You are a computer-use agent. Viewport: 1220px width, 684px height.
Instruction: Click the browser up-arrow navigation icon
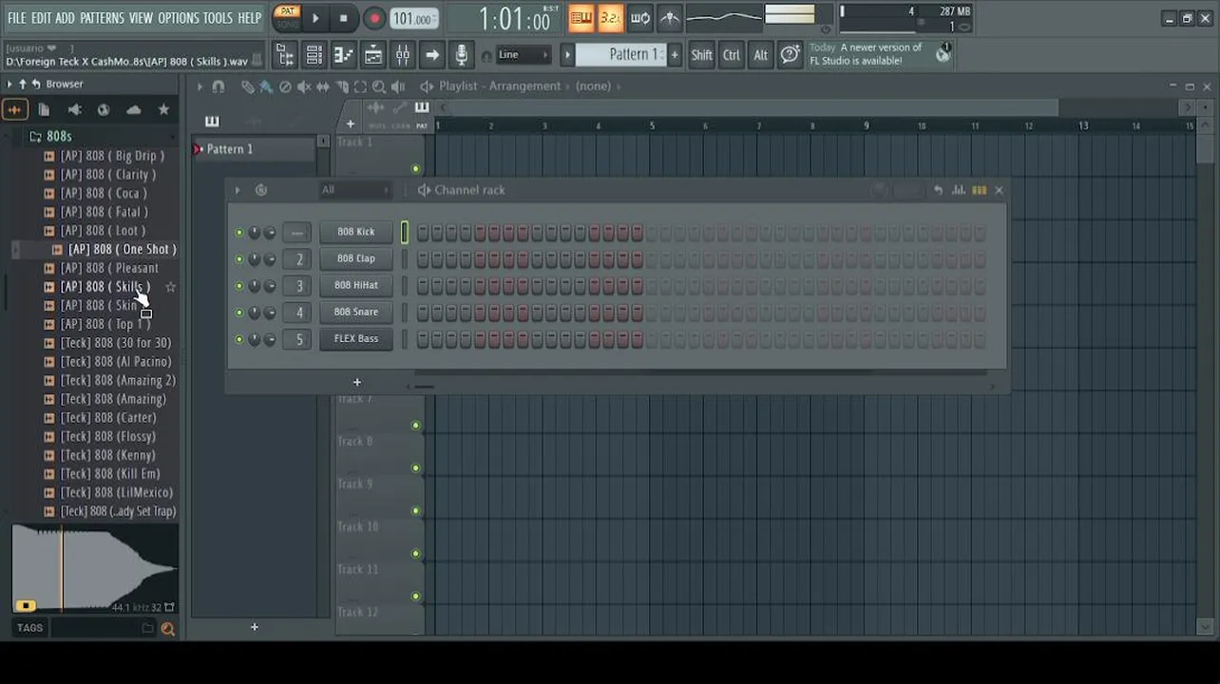[23, 85]
